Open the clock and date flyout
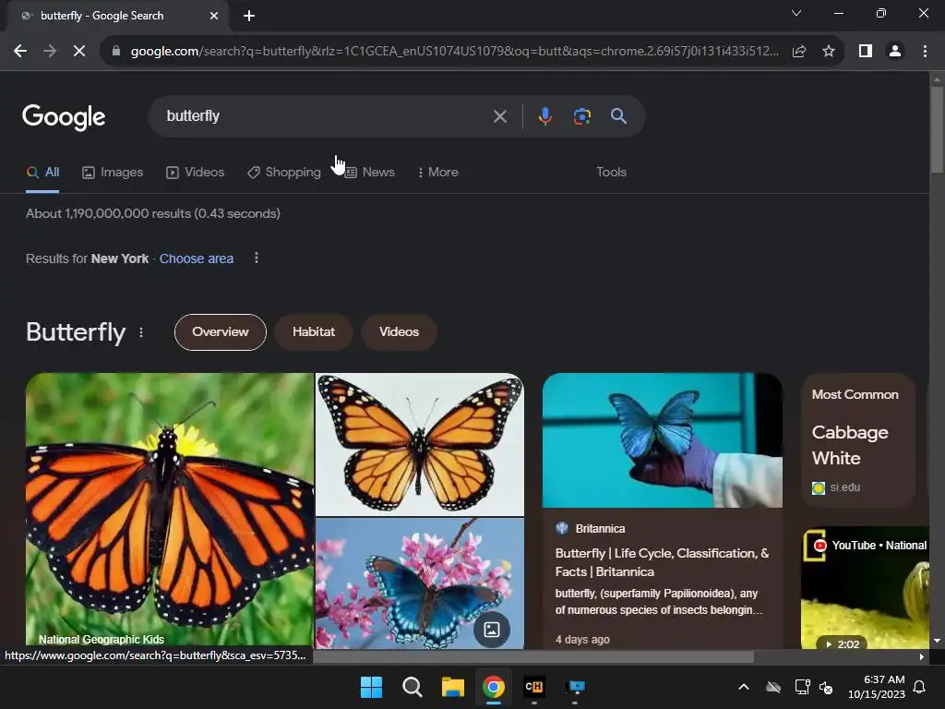The width and height of the screenshot is (945, 709). [877, 687]
